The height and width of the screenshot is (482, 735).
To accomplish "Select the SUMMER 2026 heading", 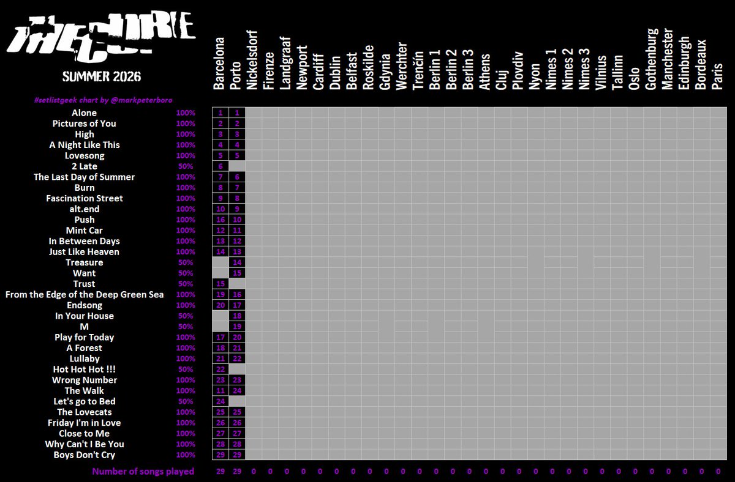I will click(102, 76).
